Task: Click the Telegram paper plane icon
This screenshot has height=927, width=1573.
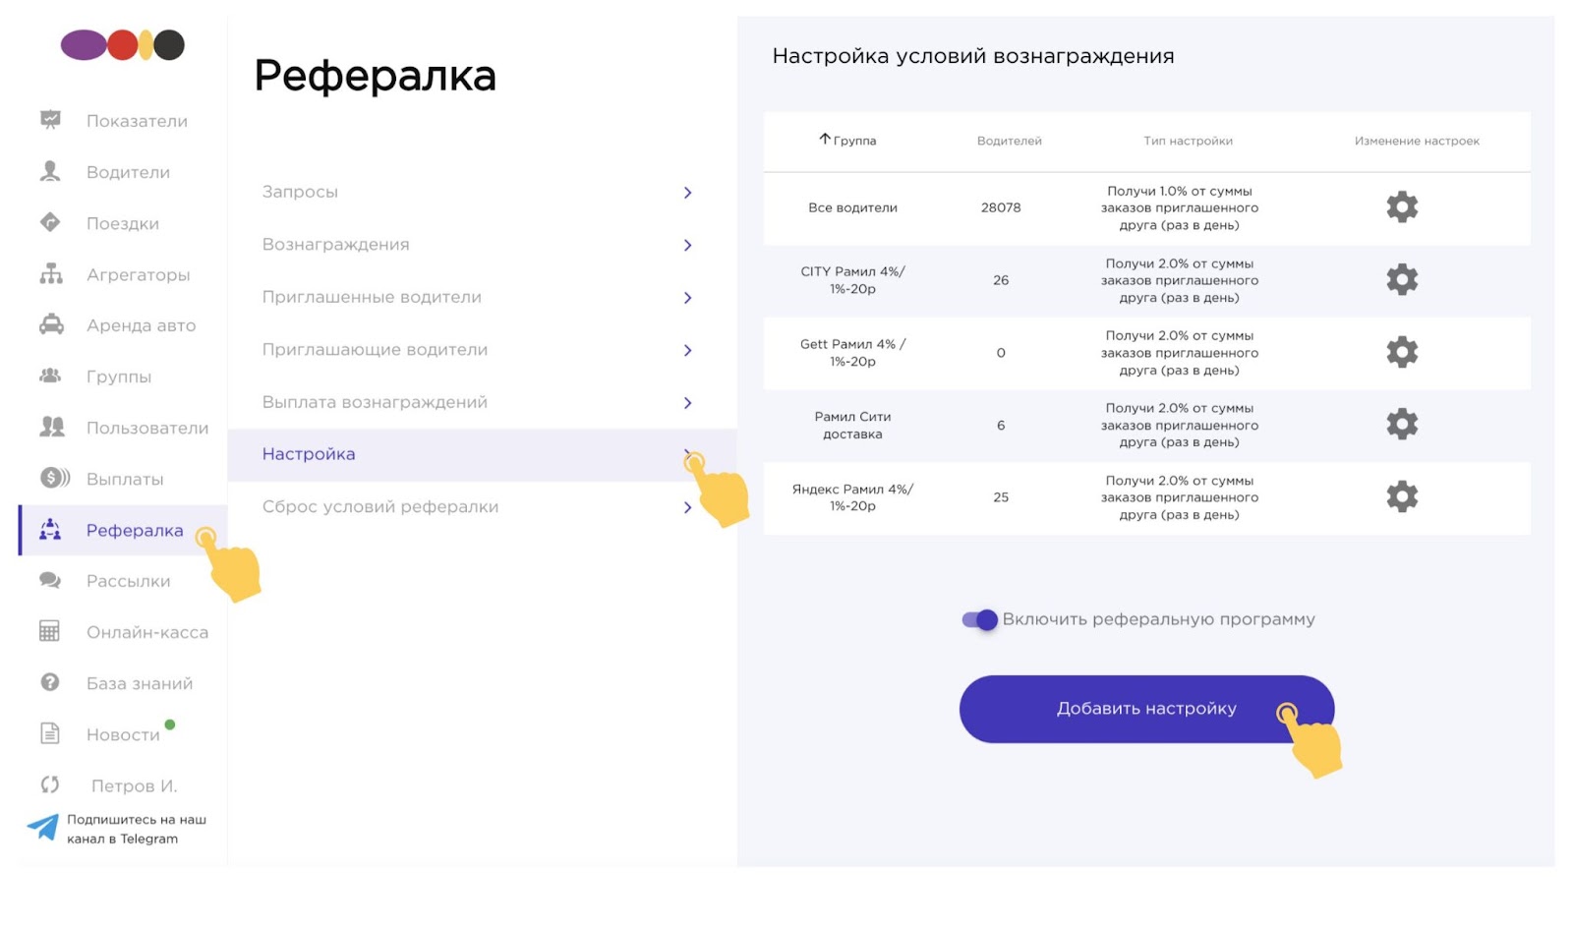Action: pos(42,828)
